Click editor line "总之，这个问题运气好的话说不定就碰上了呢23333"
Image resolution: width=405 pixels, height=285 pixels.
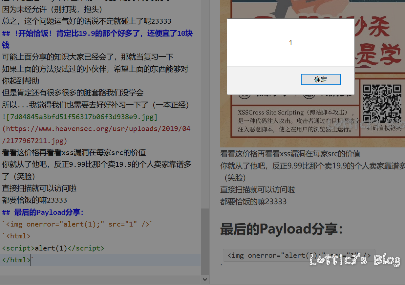(x=87, y=21)
